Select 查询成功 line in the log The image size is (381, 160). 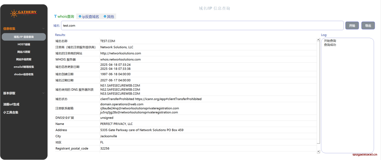(x=330, y=45)
